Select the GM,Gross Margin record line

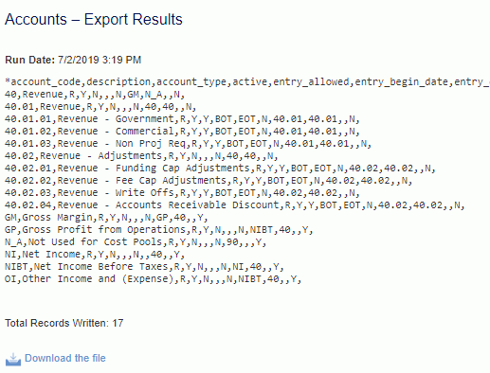pyautogui.click(x=106, y=218)
